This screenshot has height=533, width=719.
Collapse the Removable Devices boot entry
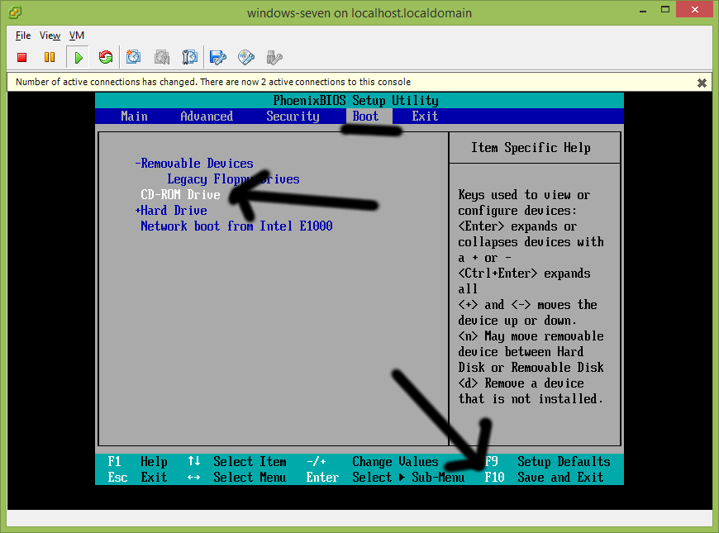pos(194,164)
